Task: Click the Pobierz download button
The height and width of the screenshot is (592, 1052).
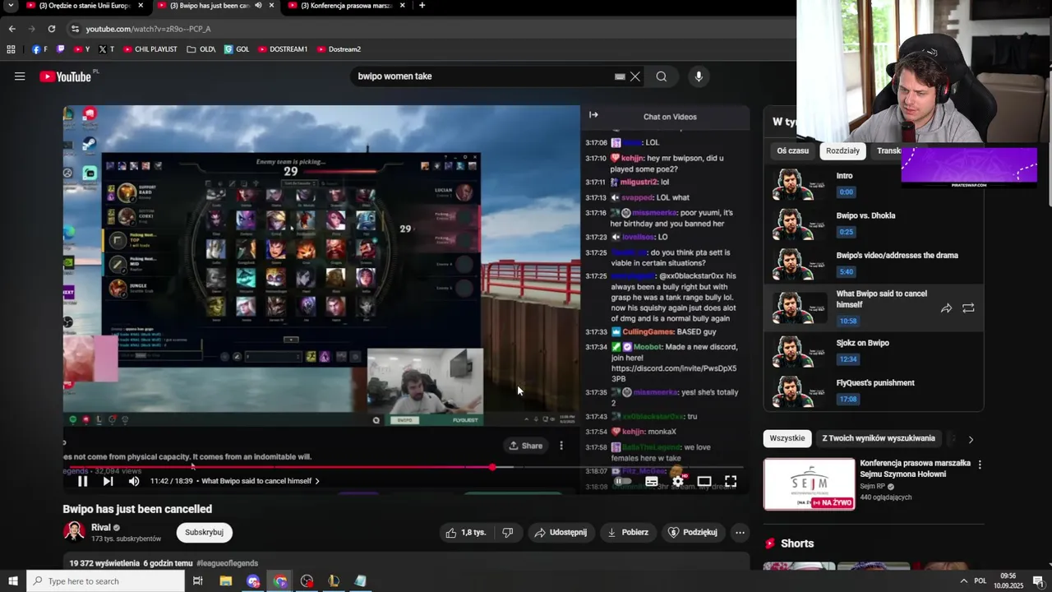Action: tap(628, 532)
